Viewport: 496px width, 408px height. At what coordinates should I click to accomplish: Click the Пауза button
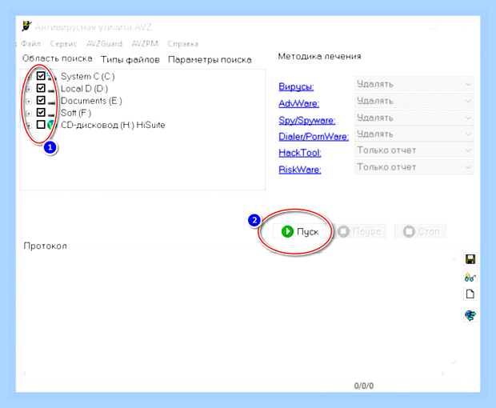[361, 231]
